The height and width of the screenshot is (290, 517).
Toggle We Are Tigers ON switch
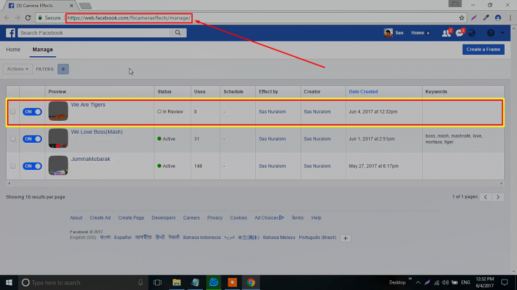(32, 112)
